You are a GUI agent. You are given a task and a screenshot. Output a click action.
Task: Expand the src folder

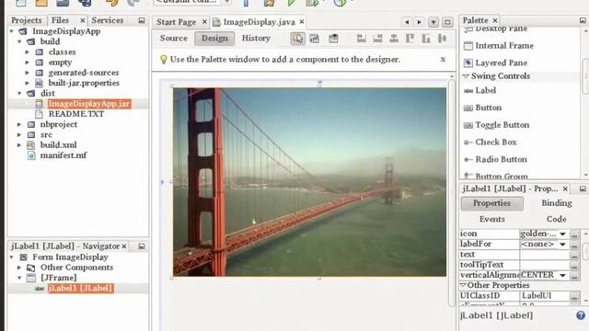pyautogui.click(x=19, y=135)
